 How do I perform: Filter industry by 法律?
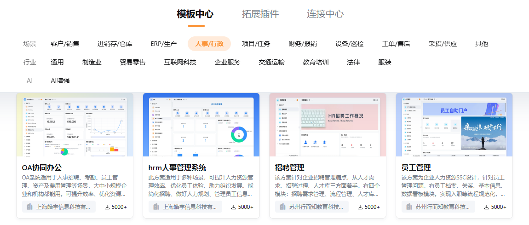pyautogui.click(x=353, y=62)
